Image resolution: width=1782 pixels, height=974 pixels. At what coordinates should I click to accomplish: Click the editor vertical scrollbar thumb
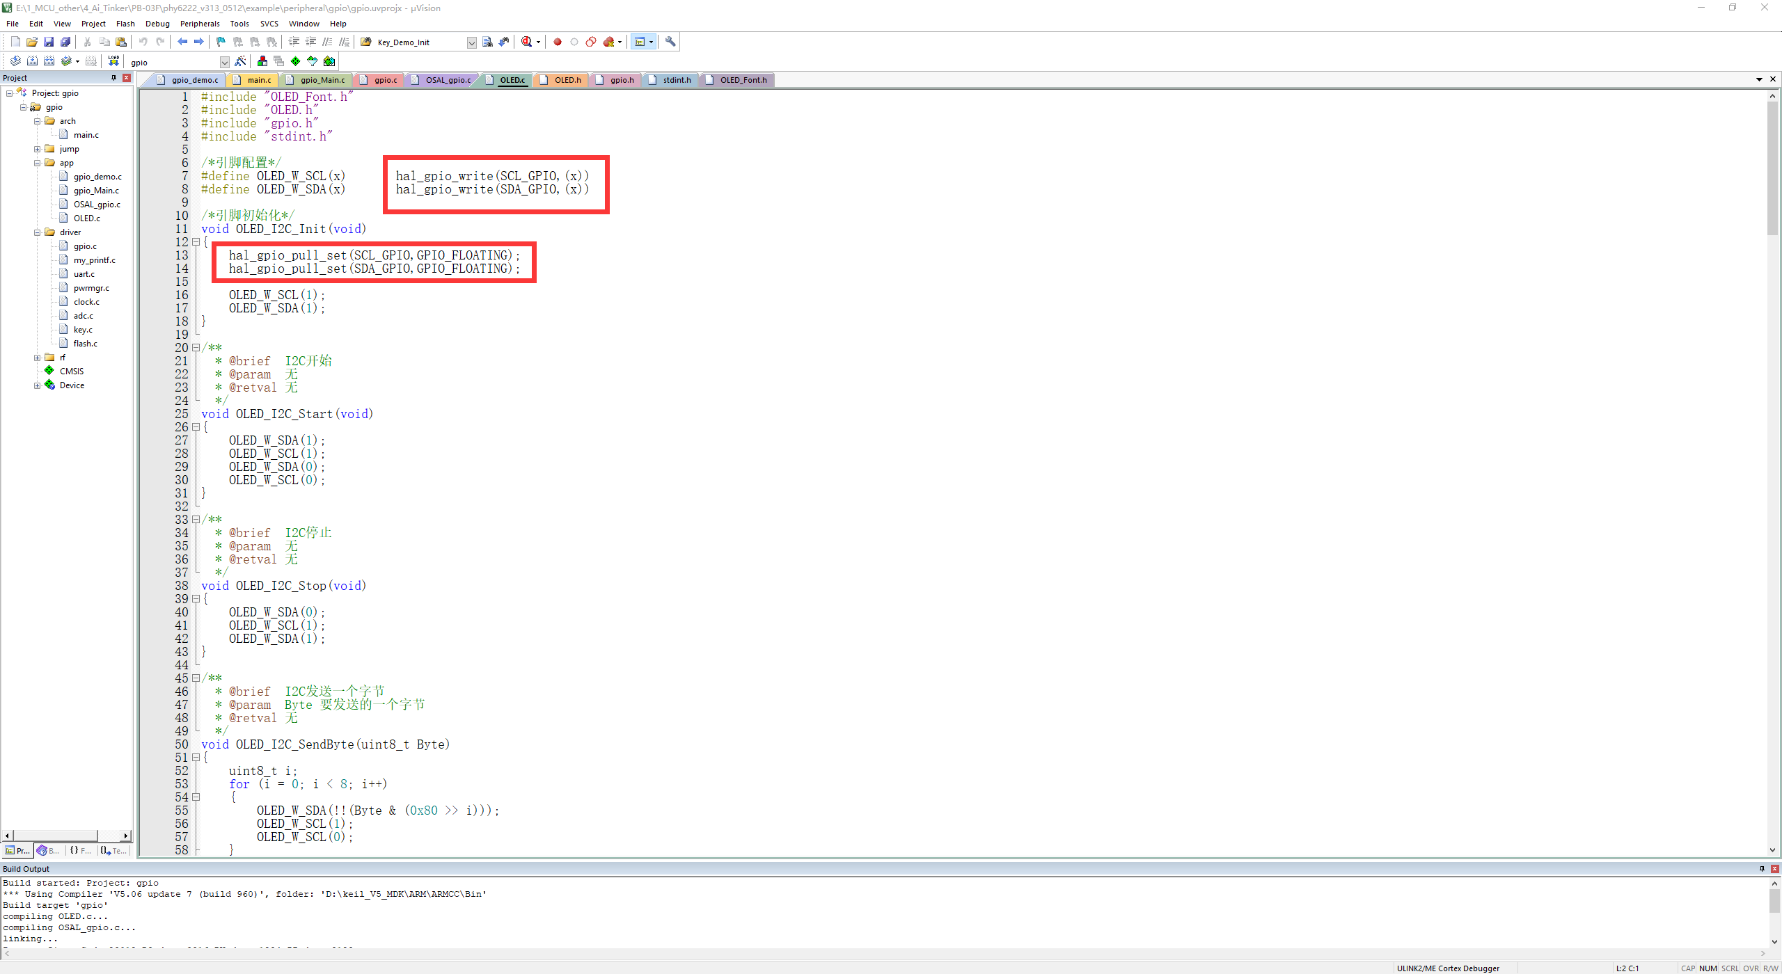(1772, 168)
